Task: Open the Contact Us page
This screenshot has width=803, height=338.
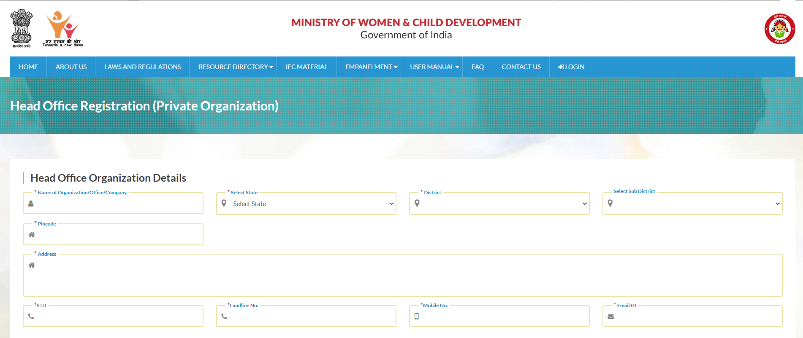Action: (x=521, y=67)
